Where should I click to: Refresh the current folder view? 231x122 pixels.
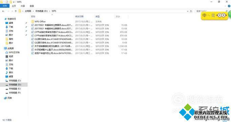(191, 11)
